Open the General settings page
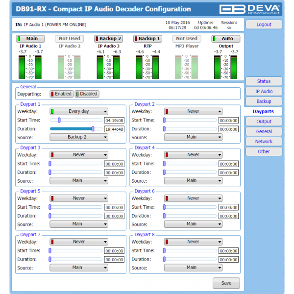 click(x=264, y=131)
